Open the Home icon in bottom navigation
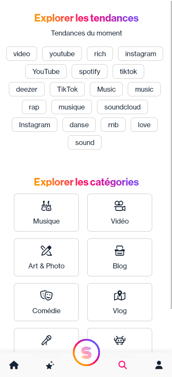 pos(14,365)
